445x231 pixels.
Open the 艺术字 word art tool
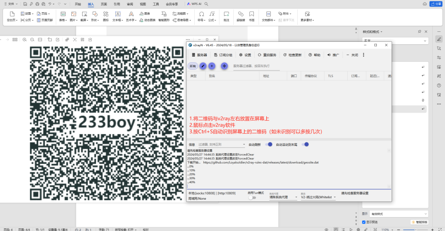click(131, 17)
